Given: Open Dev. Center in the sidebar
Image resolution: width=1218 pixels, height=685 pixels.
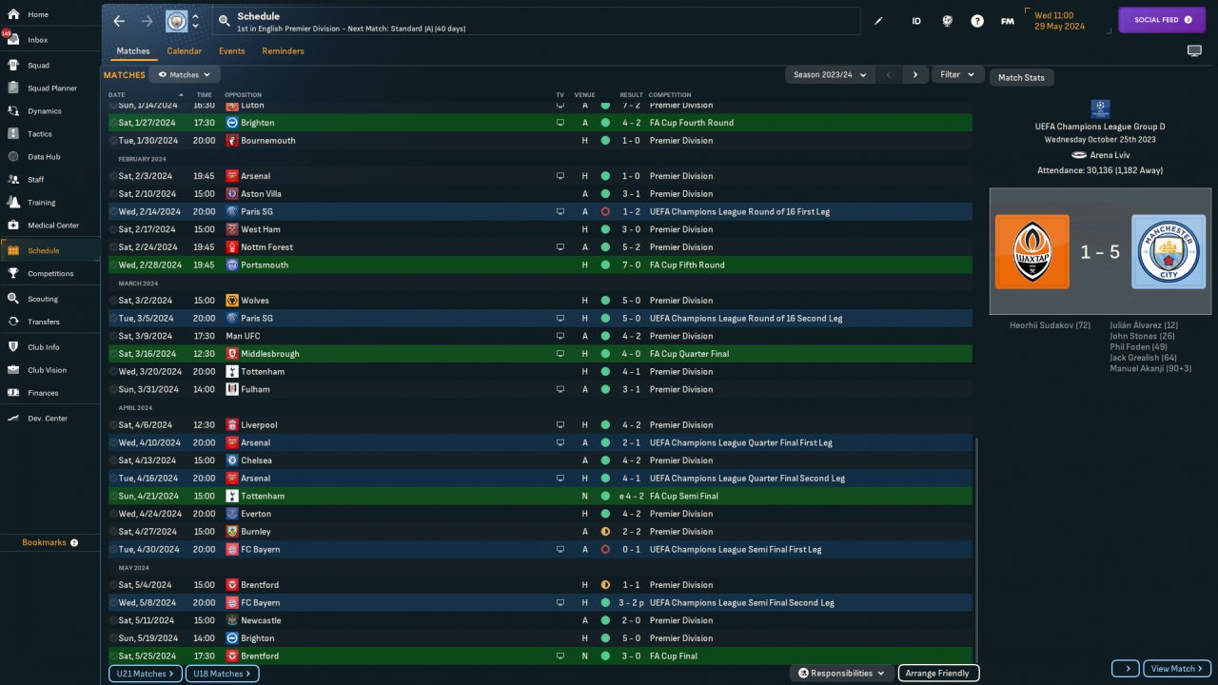Looking at the screenshot, I should [x=50, y=419].
